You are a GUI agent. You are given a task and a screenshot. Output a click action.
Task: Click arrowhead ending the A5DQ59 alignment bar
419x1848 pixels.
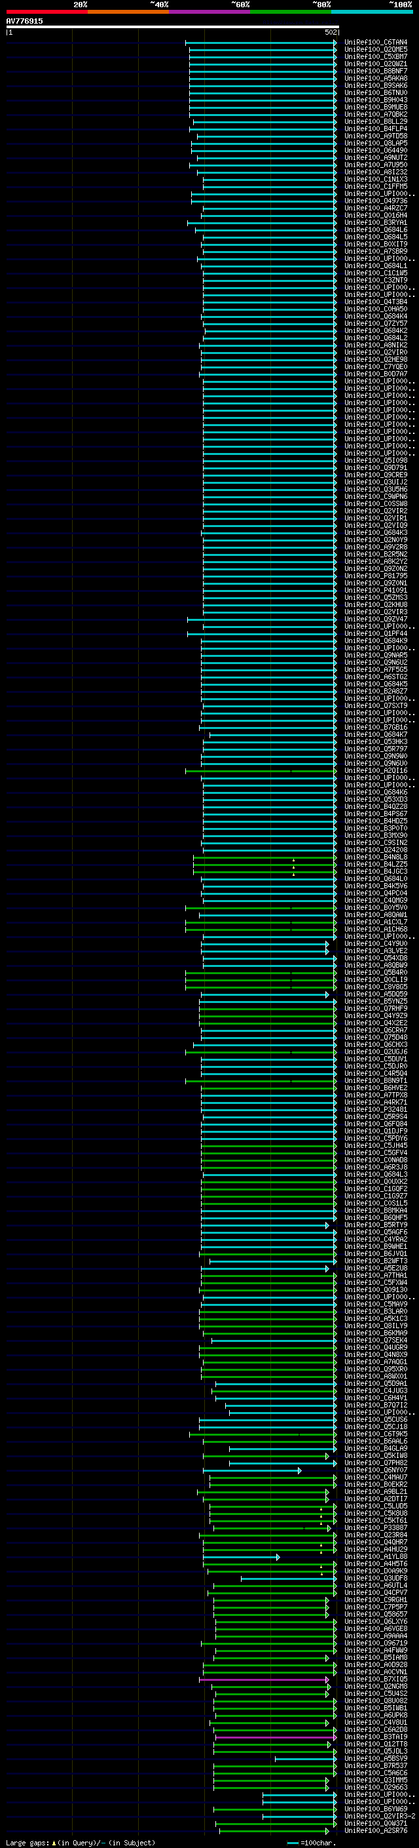click(327, 994)
